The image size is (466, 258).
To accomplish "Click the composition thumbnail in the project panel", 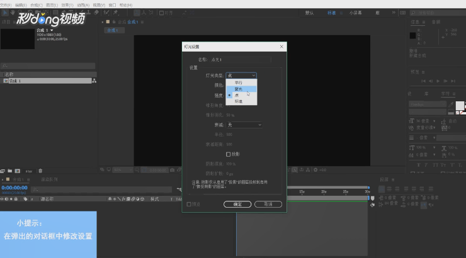I will point(18,39).
